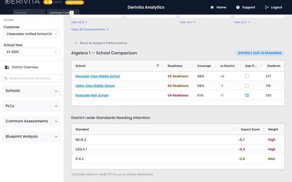Click the Logout arrow icon
The height and width of the screenshot is (182, 292).
267,7
